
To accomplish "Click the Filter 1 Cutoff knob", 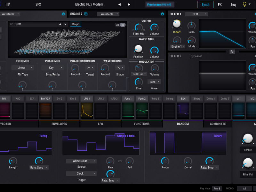I will (x=177, y=24).
